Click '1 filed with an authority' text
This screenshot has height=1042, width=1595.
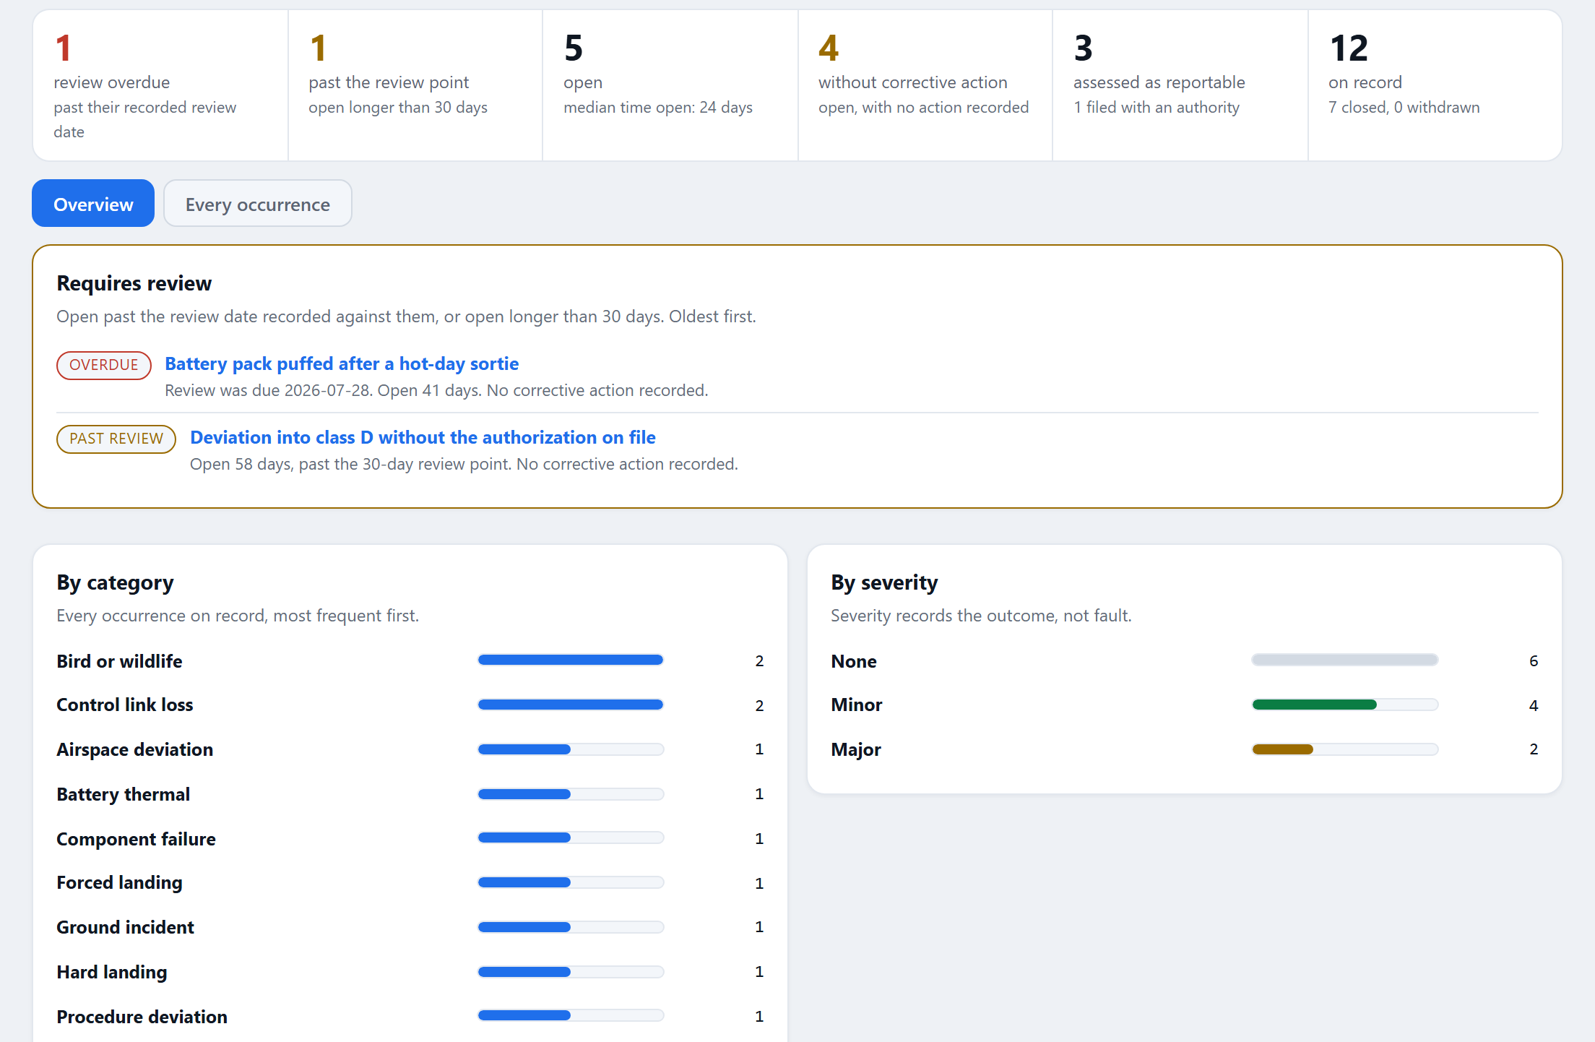1157,107
